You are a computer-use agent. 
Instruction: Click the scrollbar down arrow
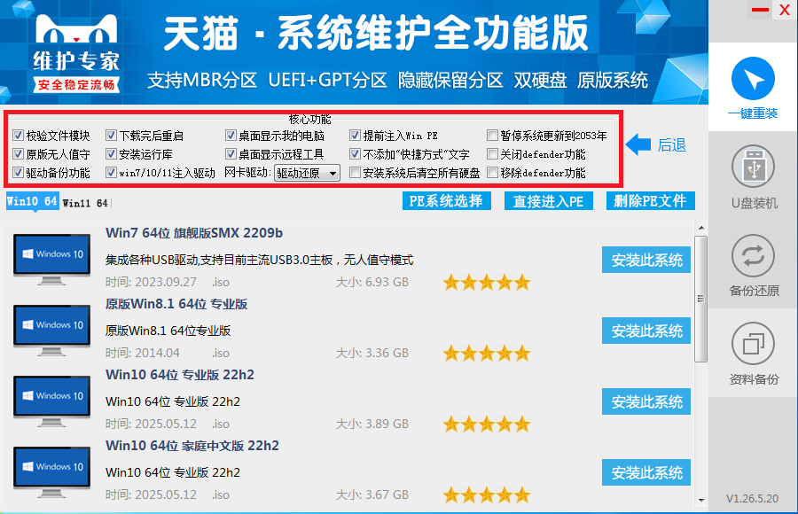[x=701, y=500]
